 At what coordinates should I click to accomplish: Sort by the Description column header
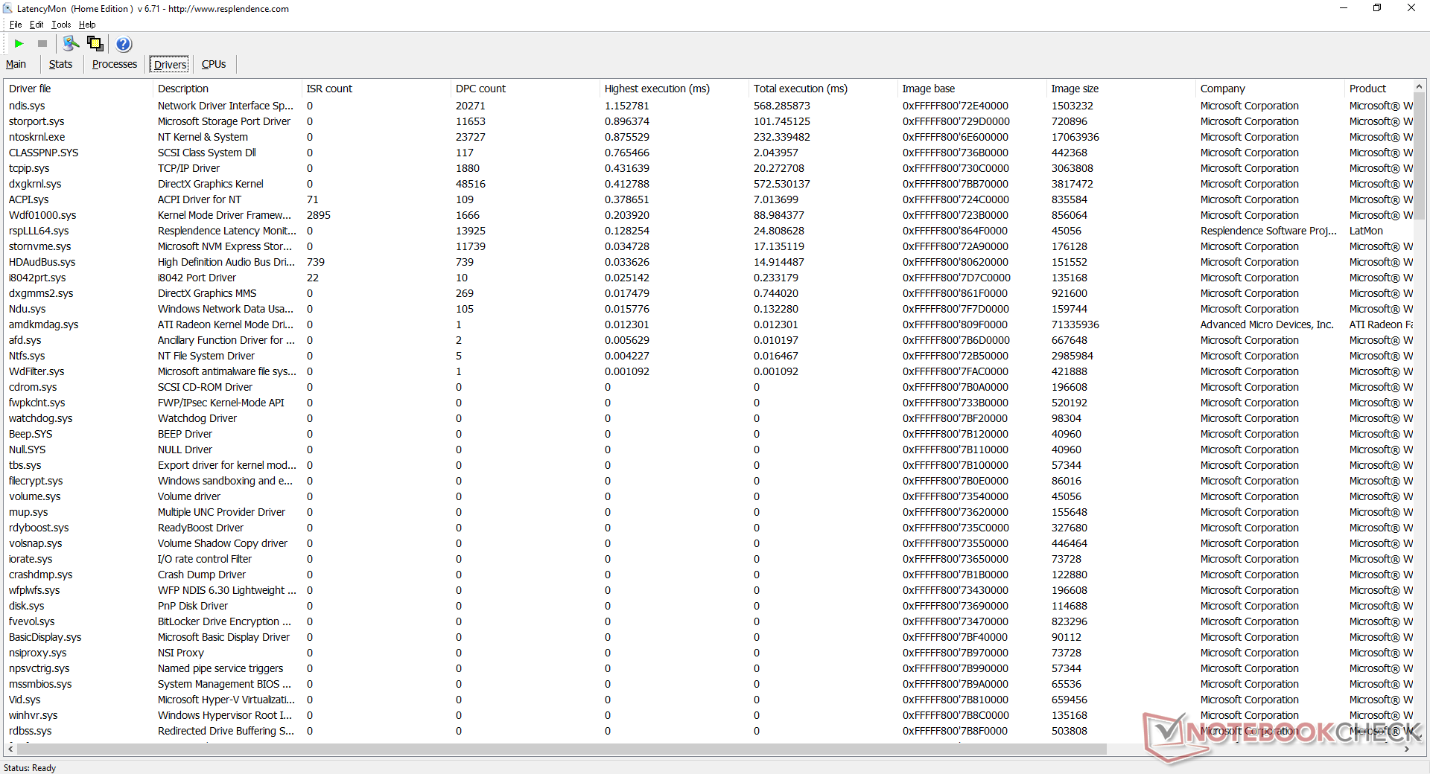tap(227, 89)
